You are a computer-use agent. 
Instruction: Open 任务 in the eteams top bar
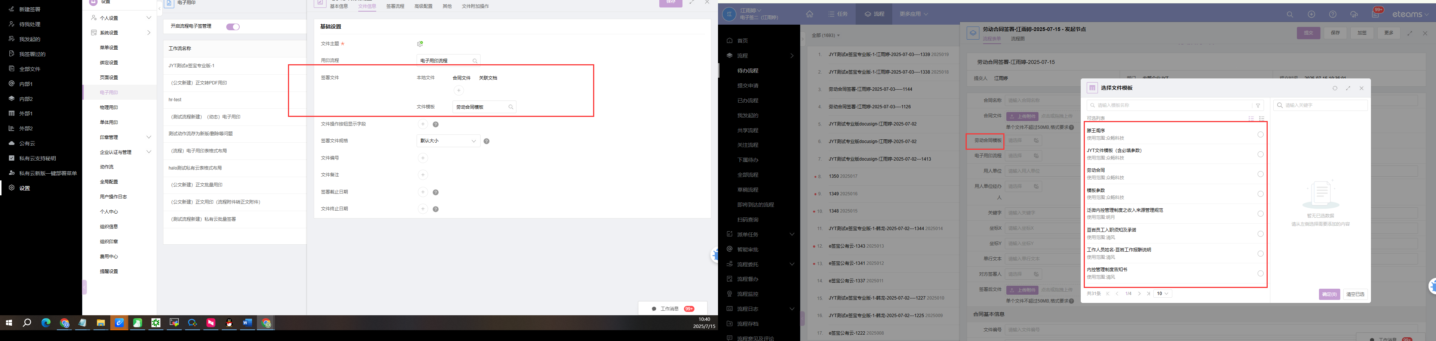tap(838, 15)
